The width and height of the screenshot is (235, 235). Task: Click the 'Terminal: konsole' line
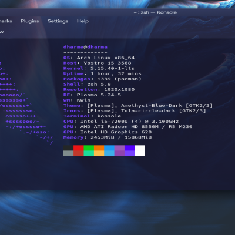pyautogui.click(x=92, y=116)
